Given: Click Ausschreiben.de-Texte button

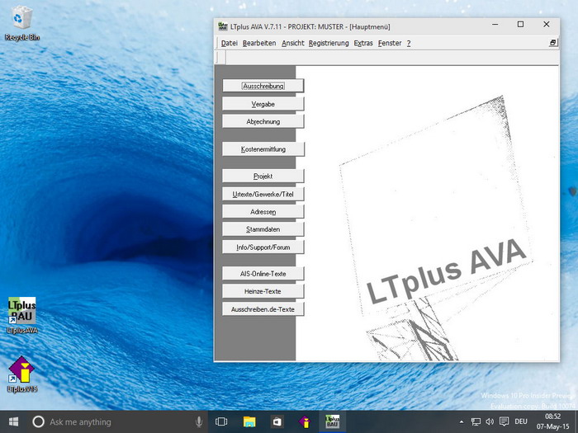Looking at the screenshot, I should click(263, 309).
